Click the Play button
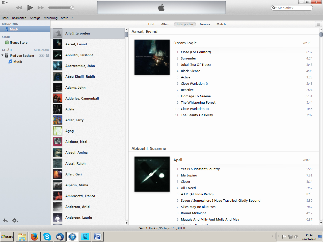The image size is (323, 242). click(x=30, y=8)
